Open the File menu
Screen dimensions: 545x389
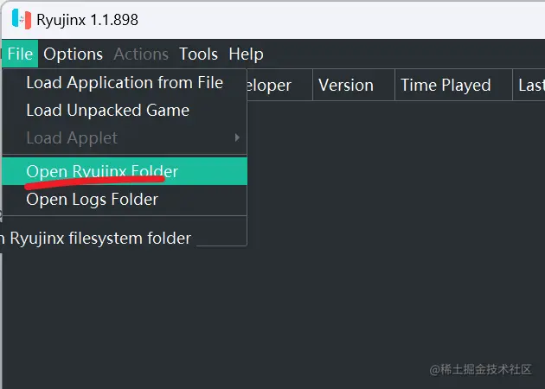click(x=20, y=54)
